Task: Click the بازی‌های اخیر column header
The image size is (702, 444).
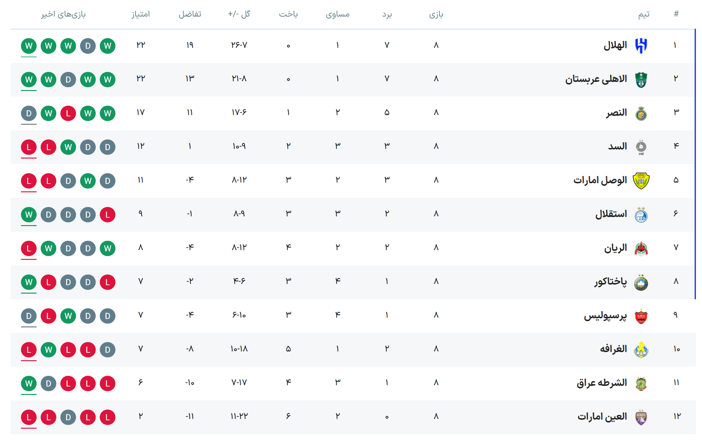Action: (63, 14)
